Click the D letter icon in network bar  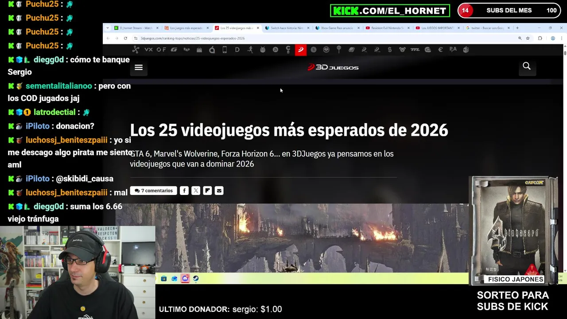coord(237,50)
